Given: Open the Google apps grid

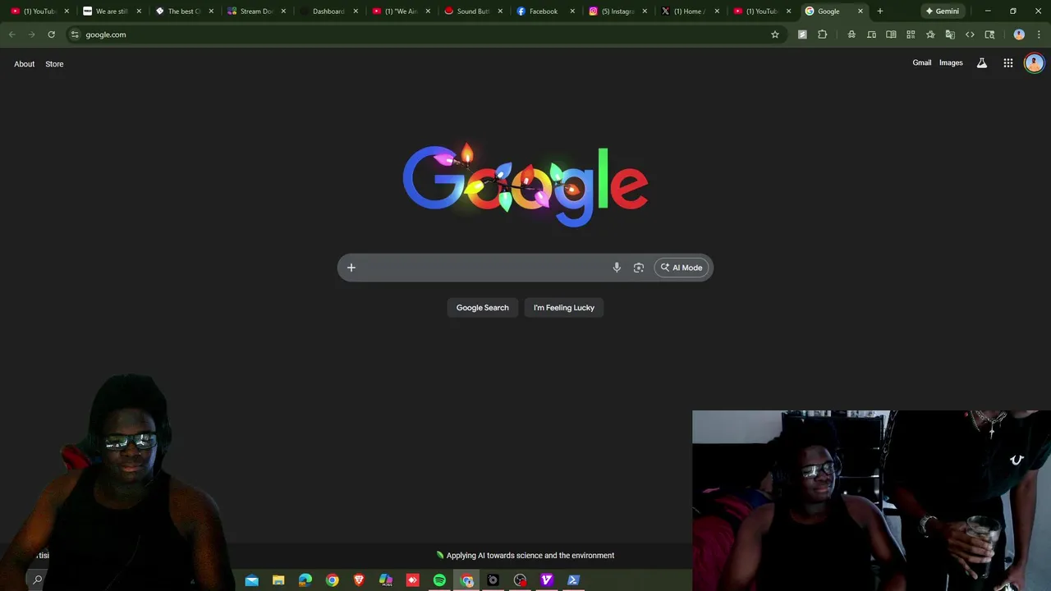Looking at the screenshot, I should coord(1008,63).
